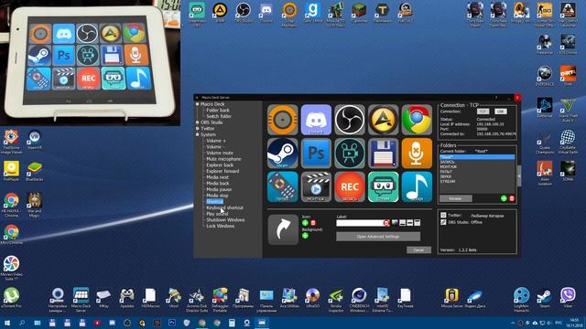Click the AIMP player button in Macro Deck grid
Viewport: 586px width, 329px height.
click(383, 120)
